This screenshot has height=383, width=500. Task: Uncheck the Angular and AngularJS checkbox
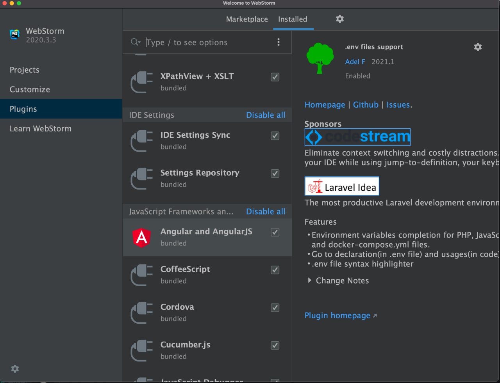275,232
